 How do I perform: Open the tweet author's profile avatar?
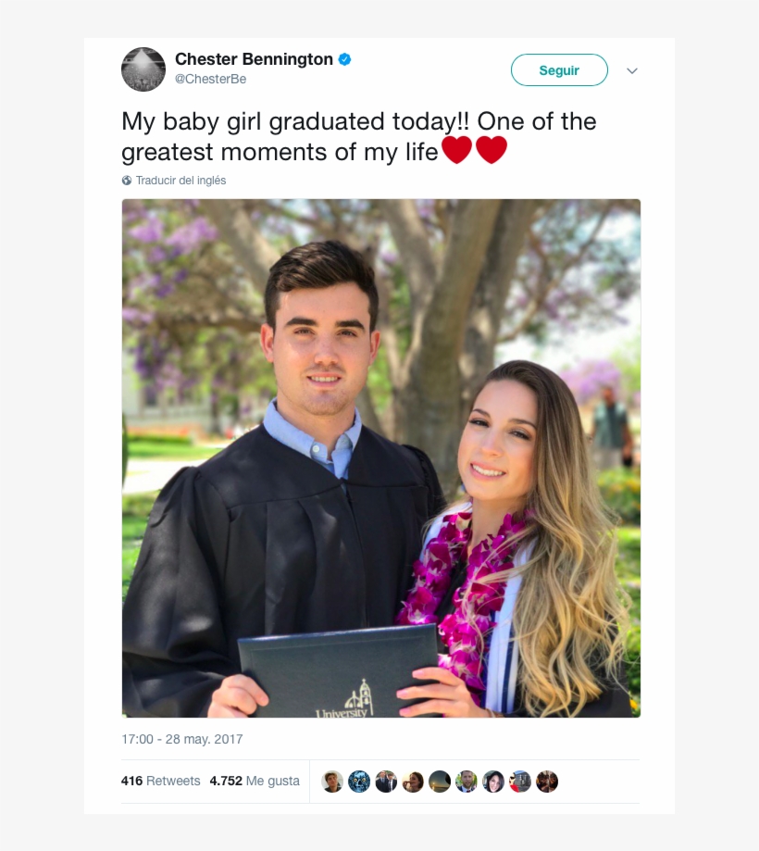[x=143, y=69]
